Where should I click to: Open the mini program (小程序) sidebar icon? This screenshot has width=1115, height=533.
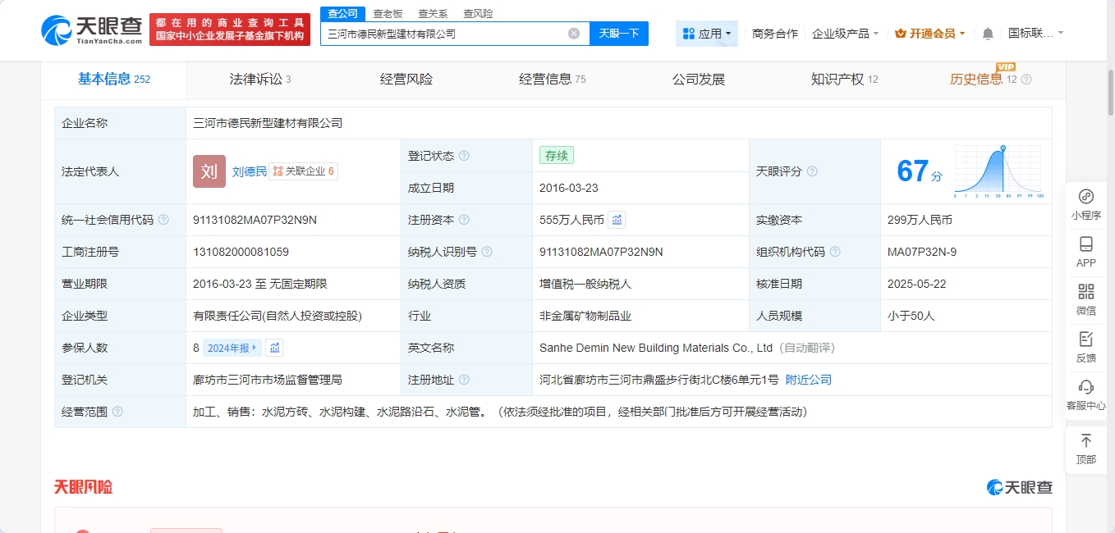tap(1085, 203)
